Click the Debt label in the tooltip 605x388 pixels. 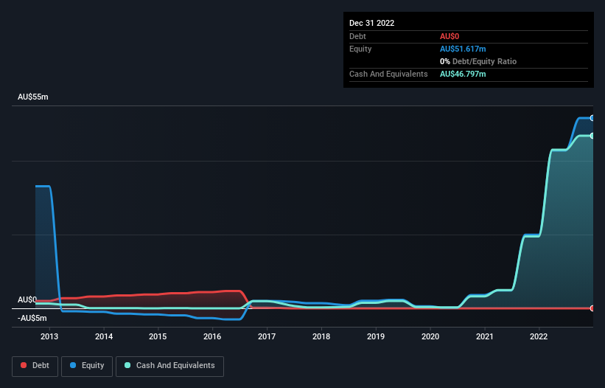point(357,36)
